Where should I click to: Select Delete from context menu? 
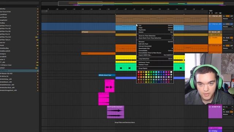(155, 32)
